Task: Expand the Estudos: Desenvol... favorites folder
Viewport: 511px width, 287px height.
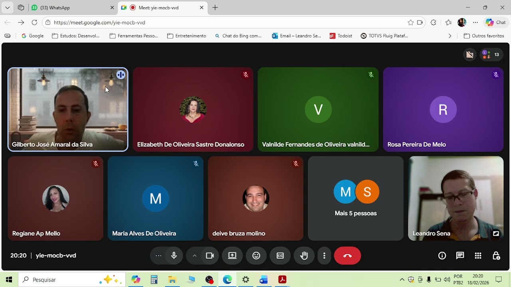Action: click(76, 36)
